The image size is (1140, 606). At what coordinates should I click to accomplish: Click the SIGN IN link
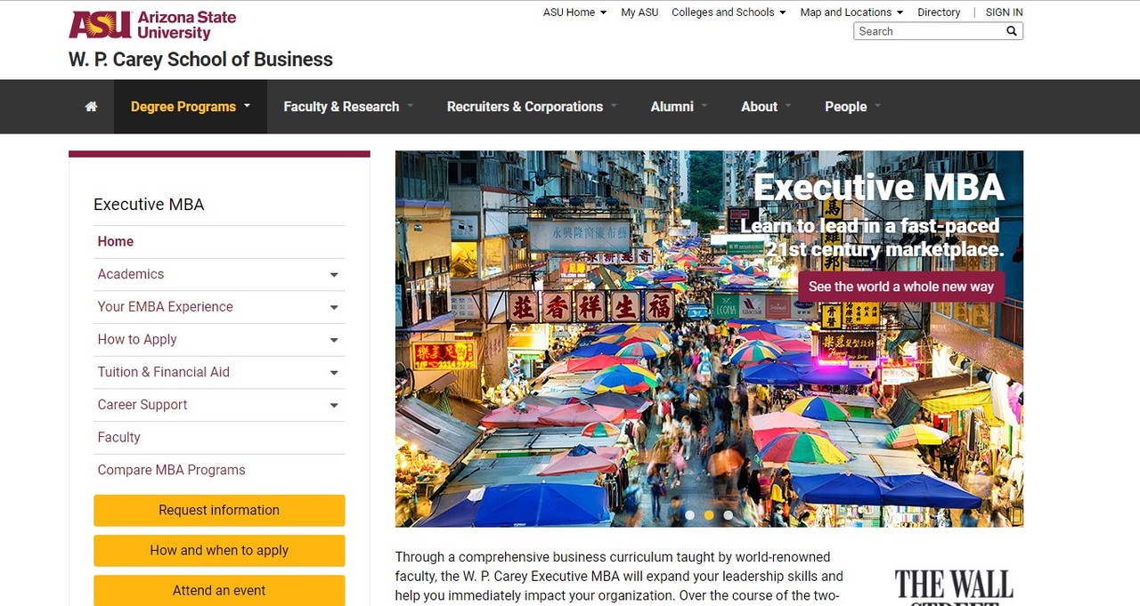[x=1004, y=12]
